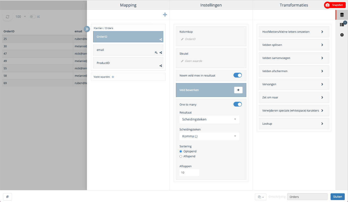Click the table cell with OrderID 30
Viewport: 348px width, 202px height.
38,46
